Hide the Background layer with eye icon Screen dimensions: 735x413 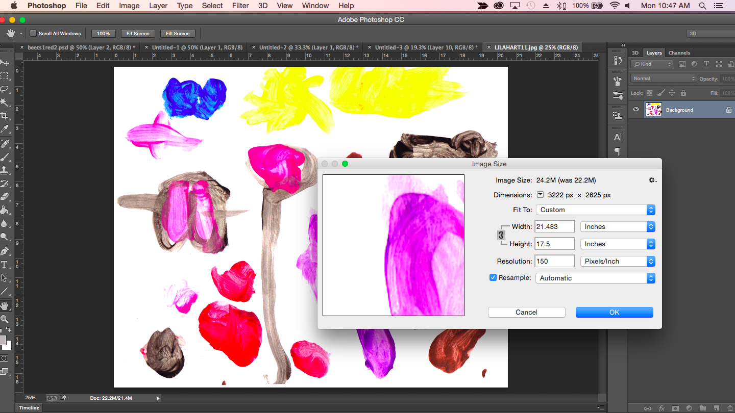(x=636, y=110)
